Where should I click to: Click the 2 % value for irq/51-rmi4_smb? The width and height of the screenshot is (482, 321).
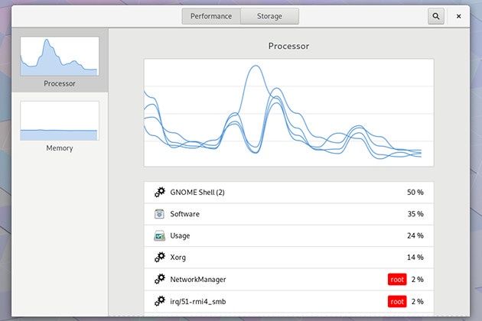pos(418,301)
